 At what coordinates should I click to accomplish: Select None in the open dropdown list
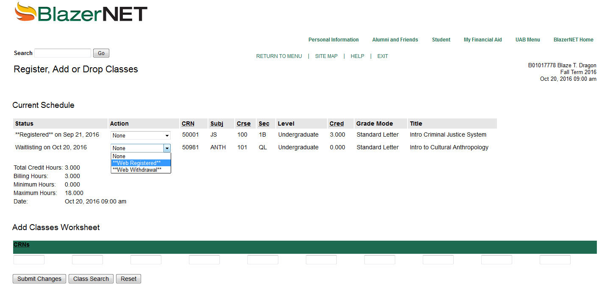[x=141, y=156]
